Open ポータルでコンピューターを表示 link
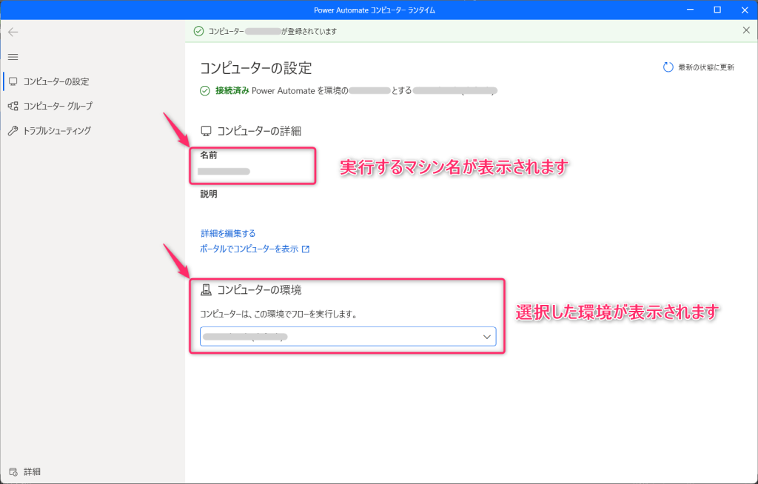758x484 pixels. pyautogui.click(x=249, y=249)
